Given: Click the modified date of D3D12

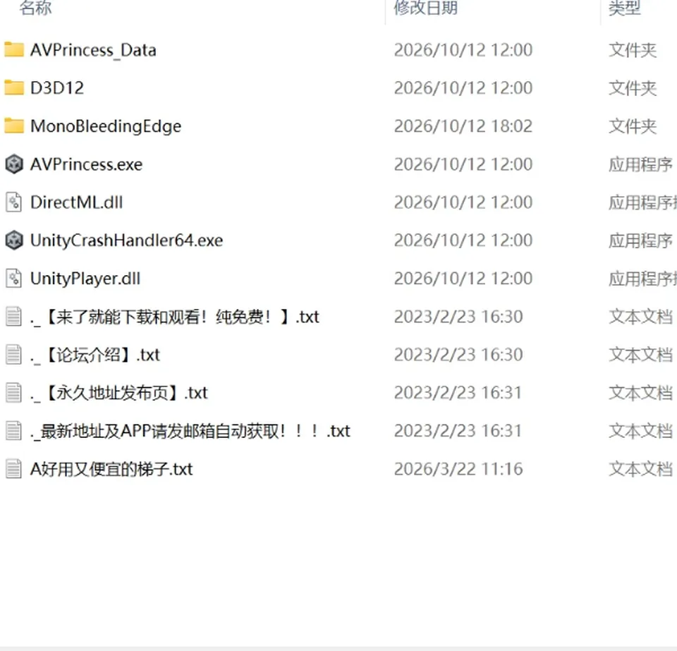Looking at the screenshot, I should pyautogui.click(x=463, y=88).
